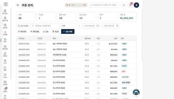Screen dimensions: 174x99
Task: Select the 반려 1 summary card
Action: 107,17
